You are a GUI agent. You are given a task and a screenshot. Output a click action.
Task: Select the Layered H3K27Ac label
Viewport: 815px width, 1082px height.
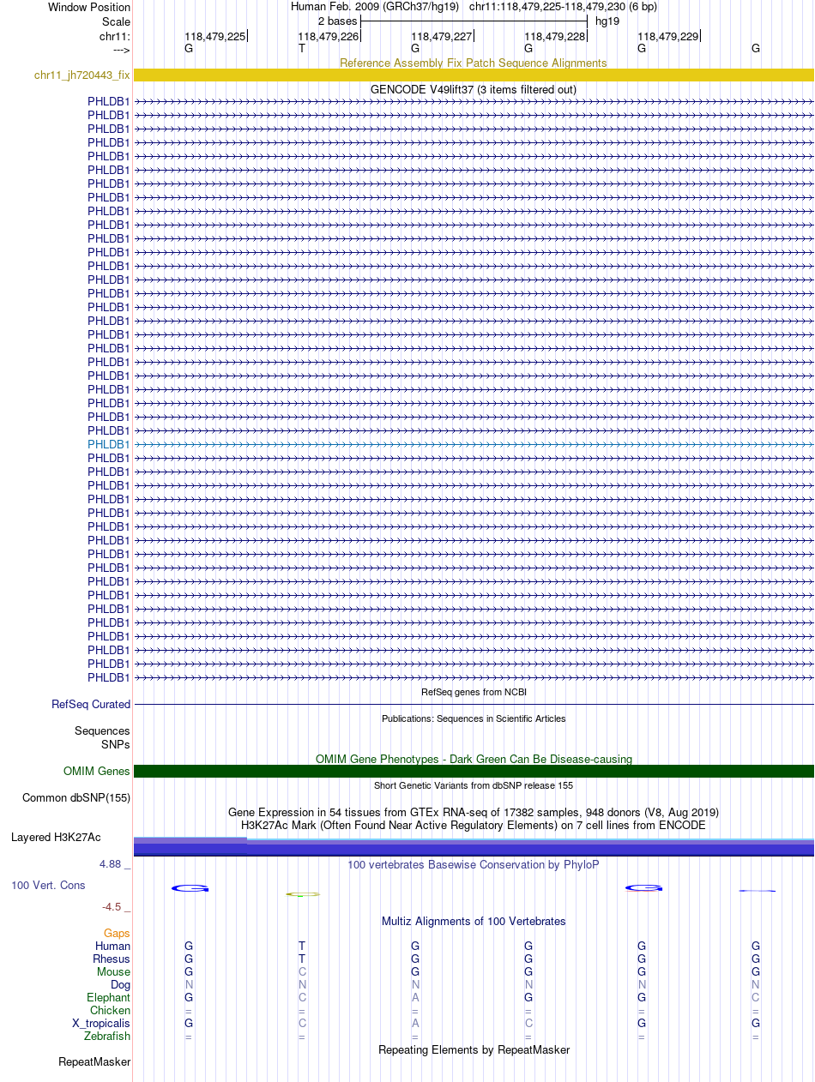point(56,837)
